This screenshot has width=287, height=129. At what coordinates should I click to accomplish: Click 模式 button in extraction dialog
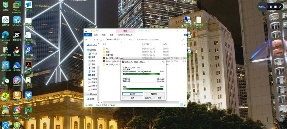149,98
